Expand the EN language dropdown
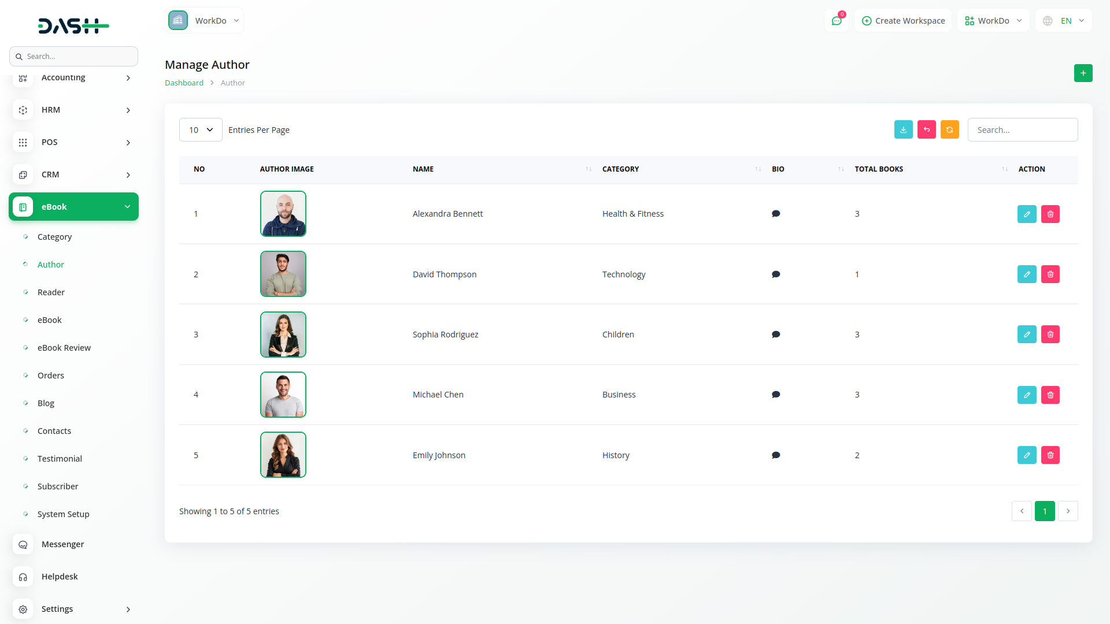1110x624 pixels. 1064,21
